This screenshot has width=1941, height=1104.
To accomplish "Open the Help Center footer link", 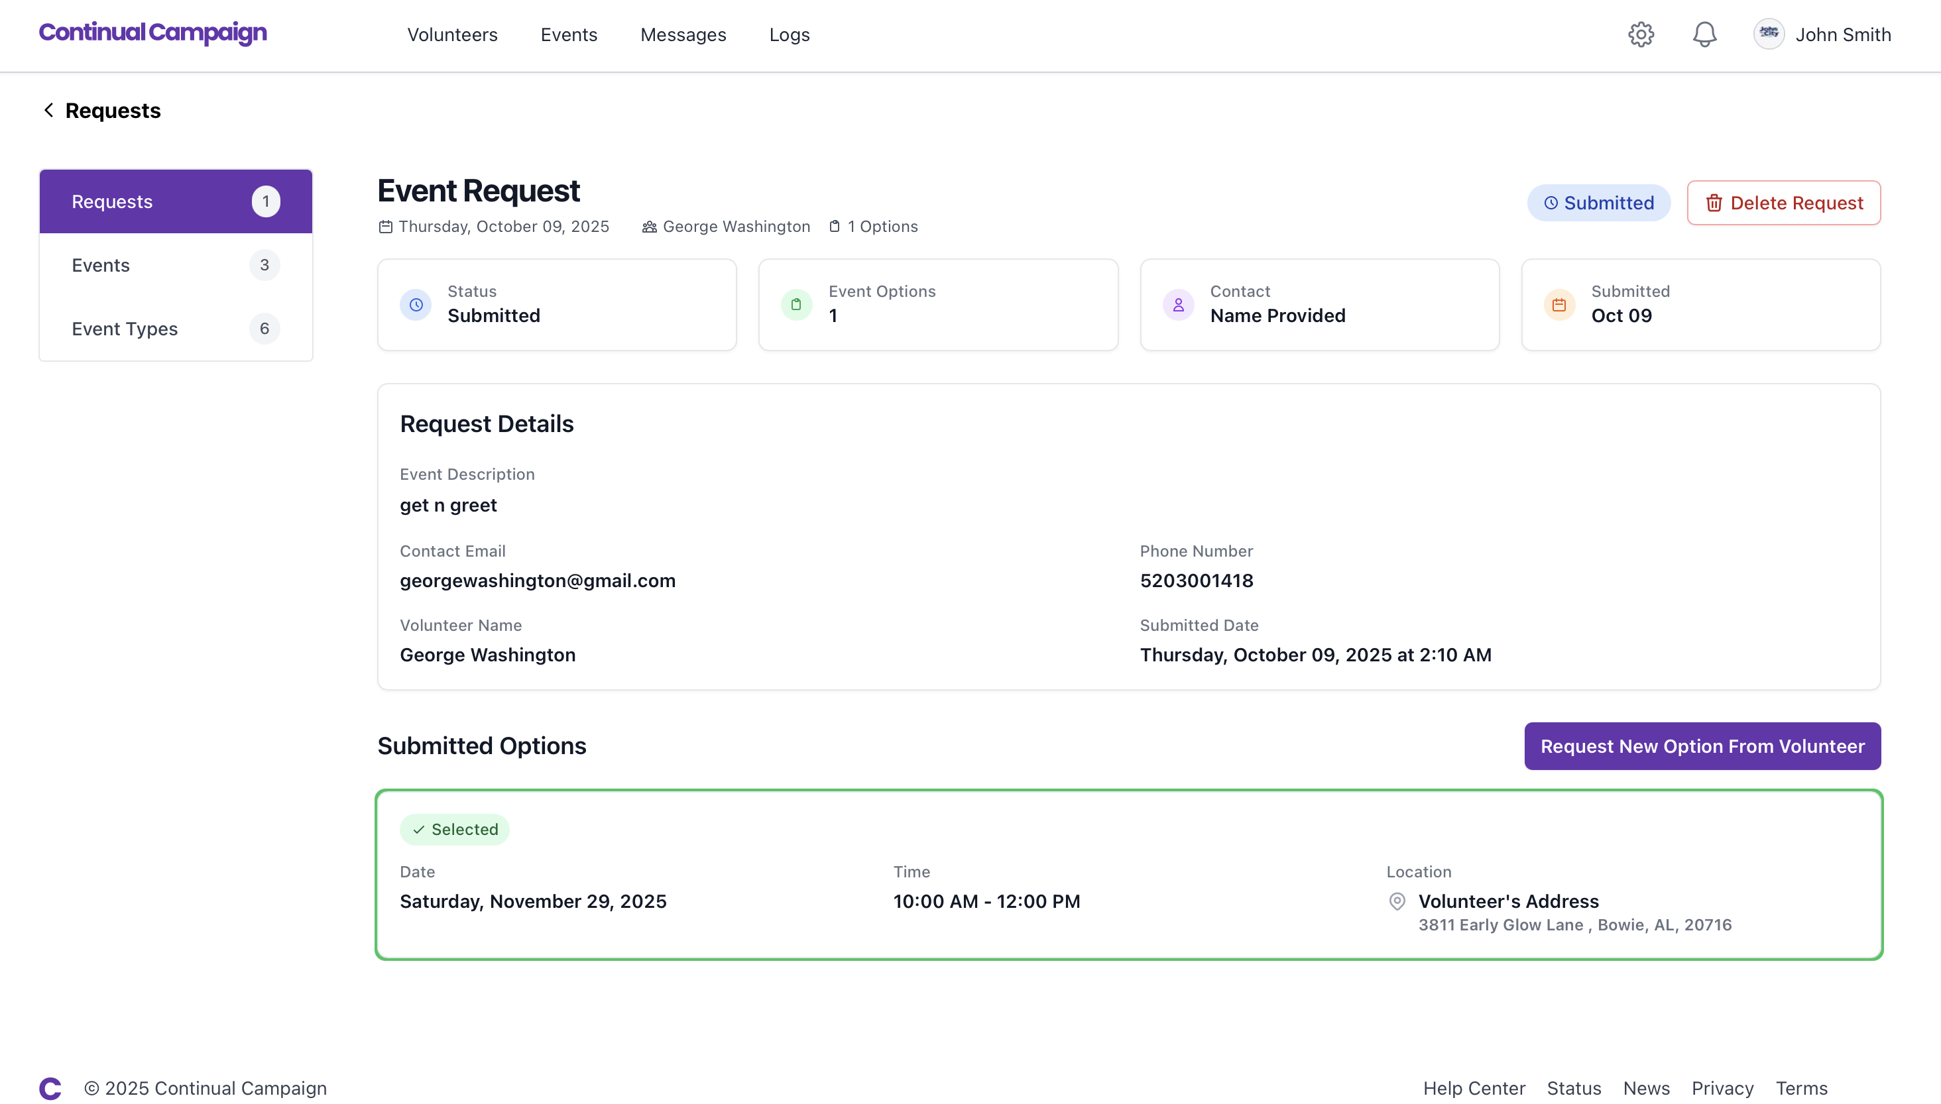I will click(1473, 1088).
